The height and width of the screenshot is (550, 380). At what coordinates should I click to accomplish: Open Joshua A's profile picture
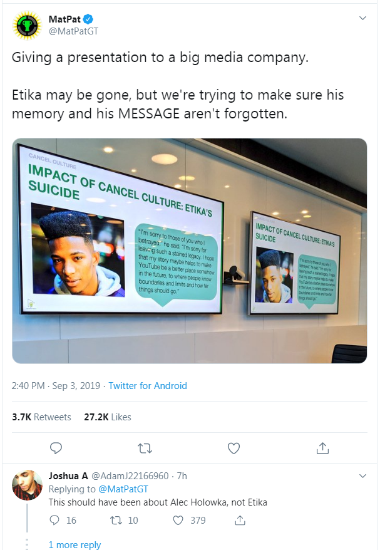pos(27,485)
